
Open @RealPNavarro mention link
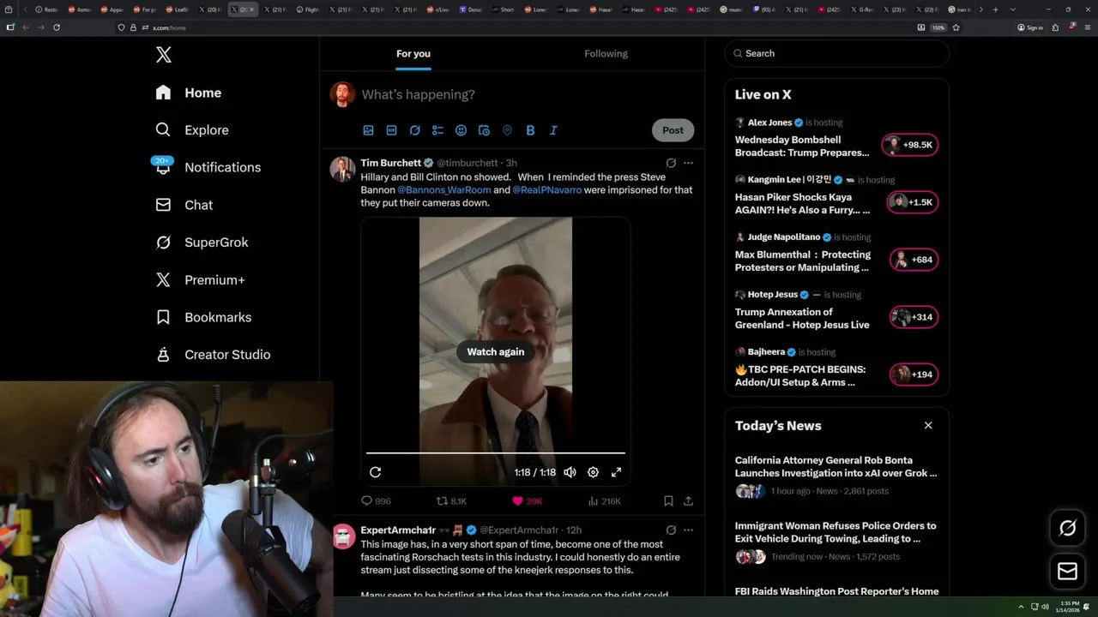coord(547,189)
